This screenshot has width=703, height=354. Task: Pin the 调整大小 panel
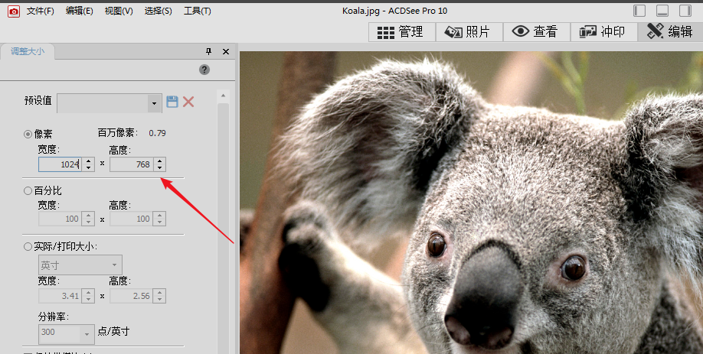pos(209,51)
